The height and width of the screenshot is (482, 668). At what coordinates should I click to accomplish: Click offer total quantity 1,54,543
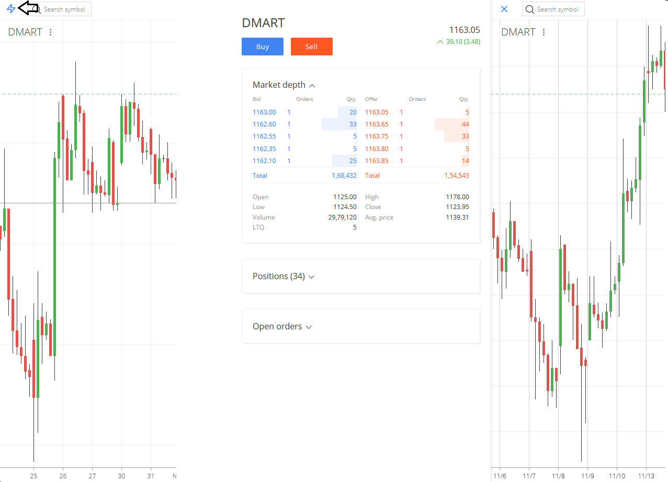click(457, 176)
